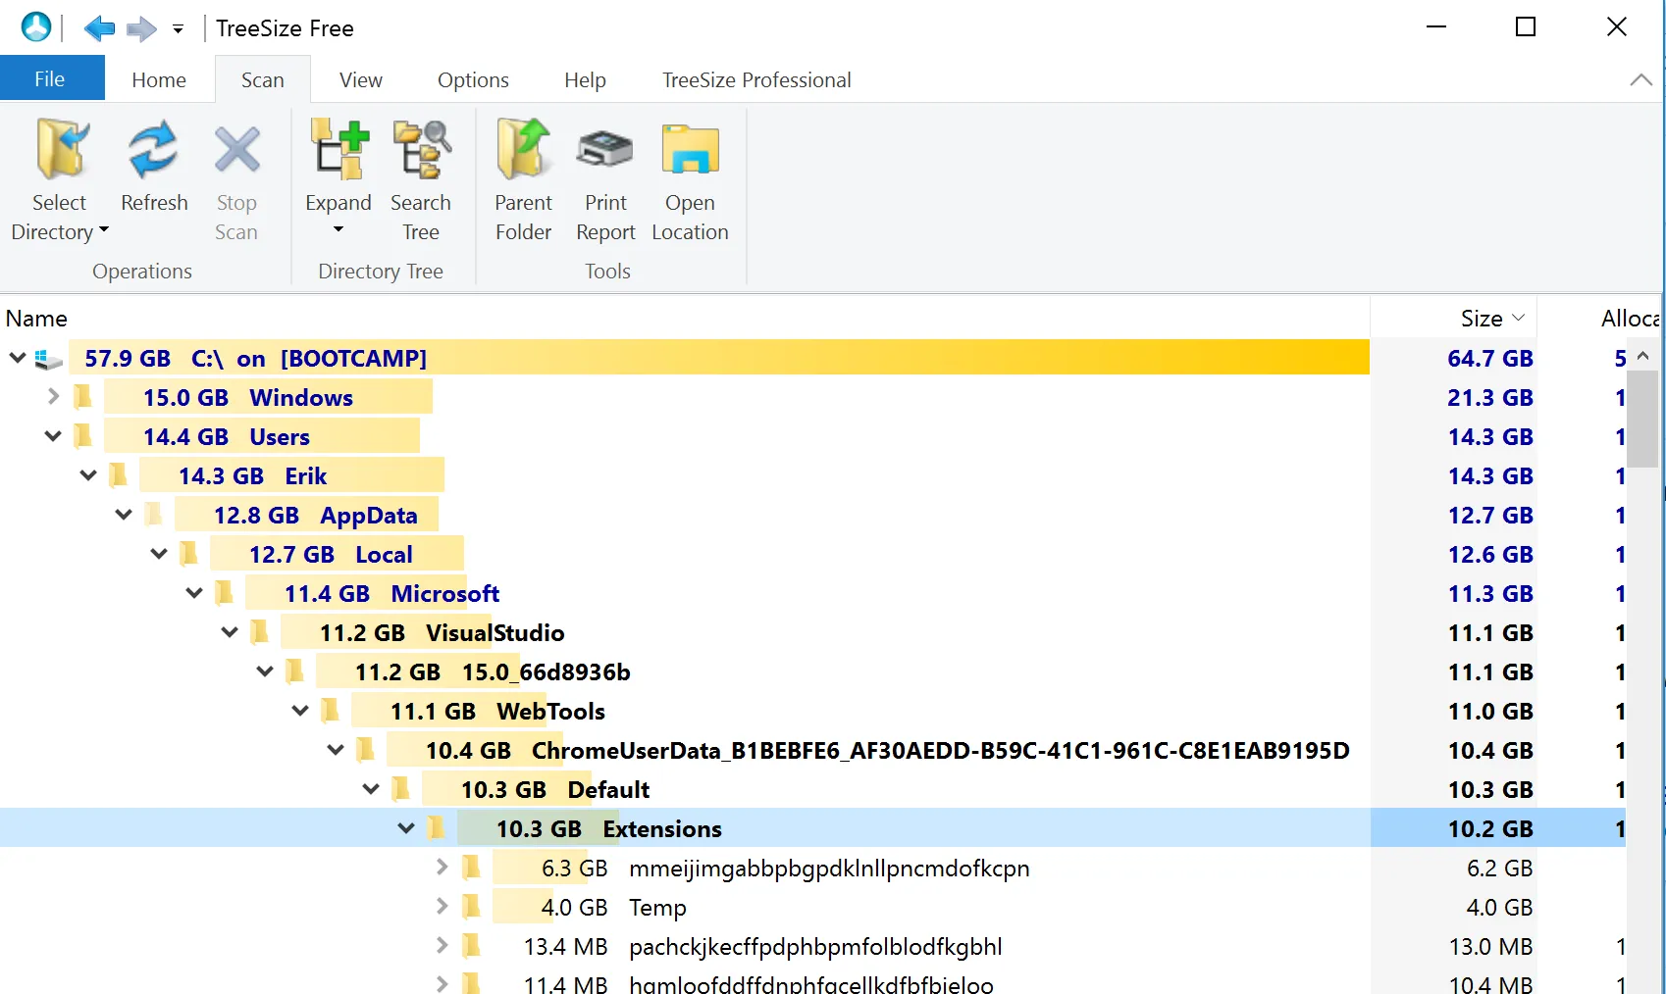1666x994 pixels.
Task: Click the Select Directory folder icon
Action: pyautogui.click(x=62, y=149)
